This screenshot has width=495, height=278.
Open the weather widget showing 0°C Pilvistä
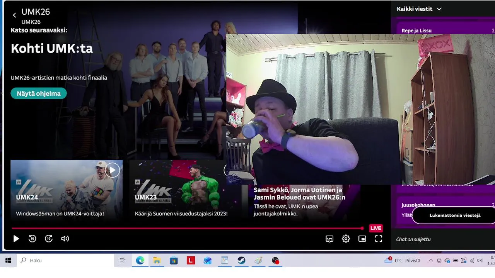[402, 261]
